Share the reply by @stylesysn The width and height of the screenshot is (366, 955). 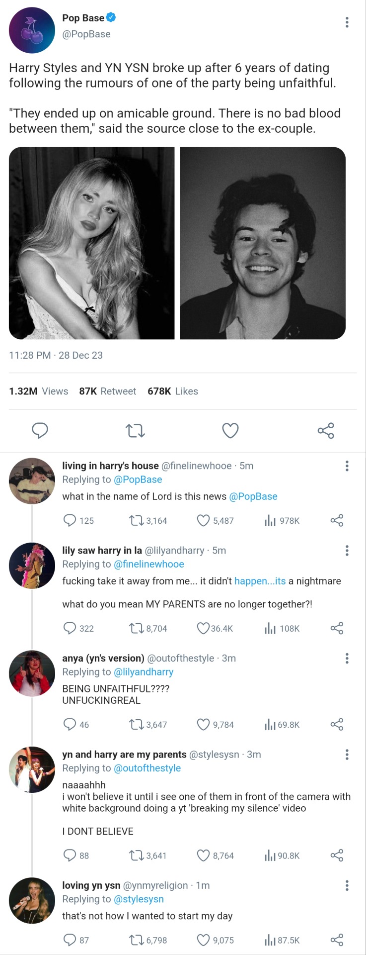pyautogui.click(x=337, y=856)
